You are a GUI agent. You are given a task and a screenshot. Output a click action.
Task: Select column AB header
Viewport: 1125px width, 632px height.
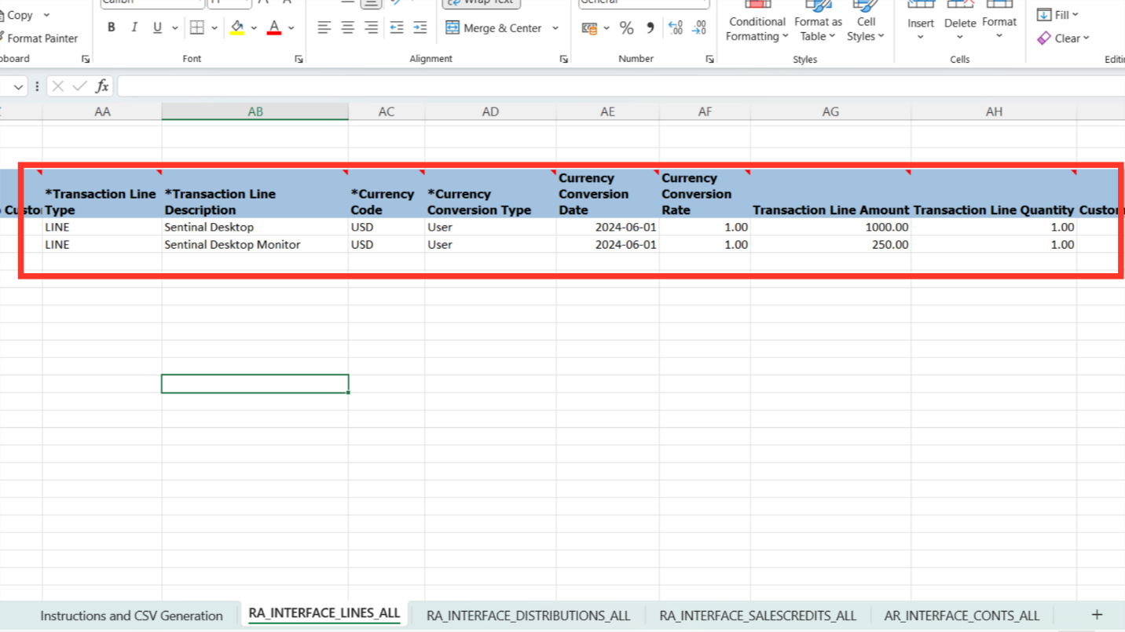click(x=255, y=111)
